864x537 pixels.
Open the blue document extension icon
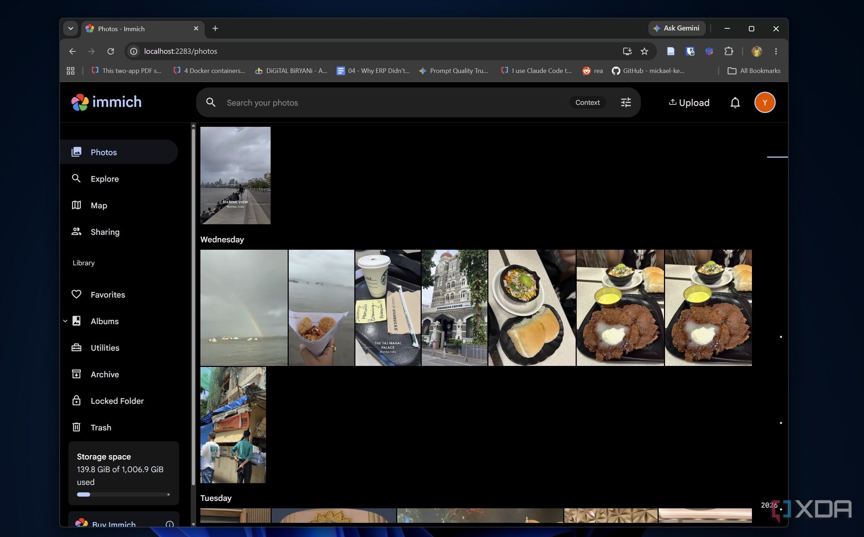coord(671,51)
